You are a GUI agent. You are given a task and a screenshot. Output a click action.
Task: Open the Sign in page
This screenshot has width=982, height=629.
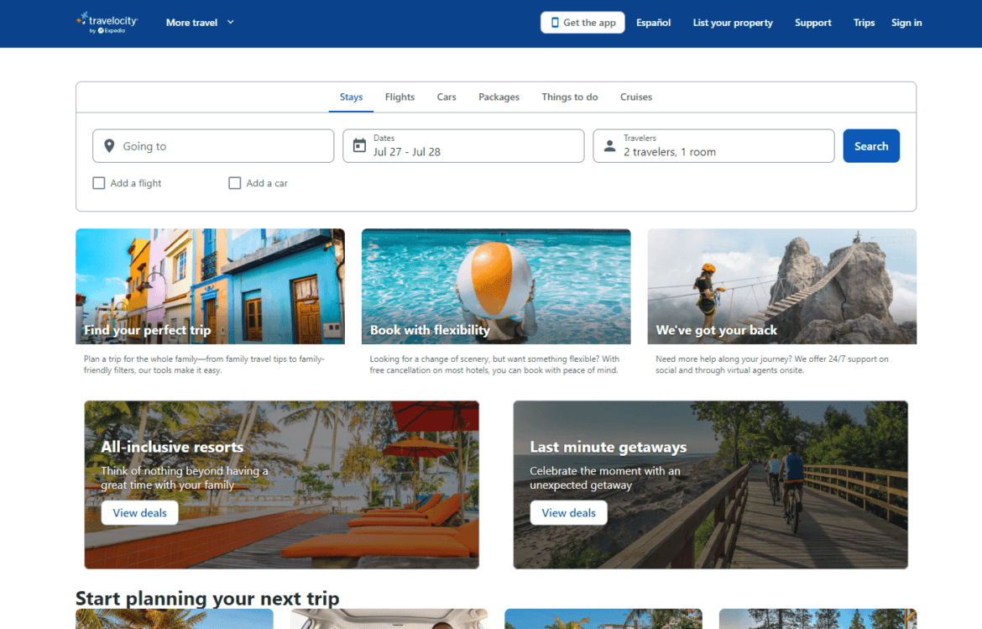click(x=906, y=23)
